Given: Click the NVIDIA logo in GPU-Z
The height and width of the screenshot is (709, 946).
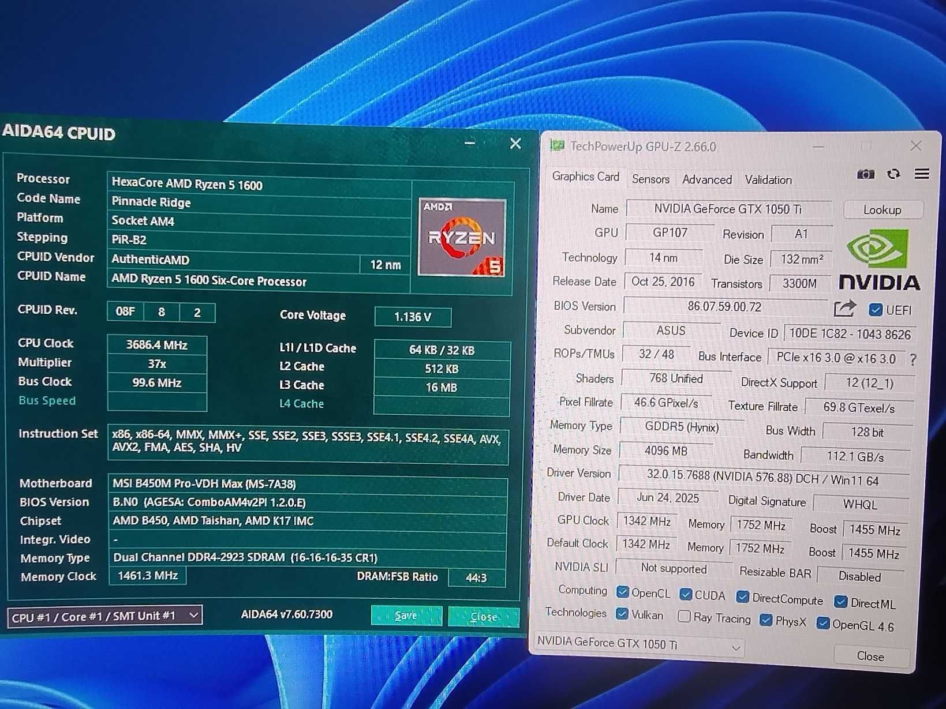Looking at the screenshot, I should coord(878,260).
